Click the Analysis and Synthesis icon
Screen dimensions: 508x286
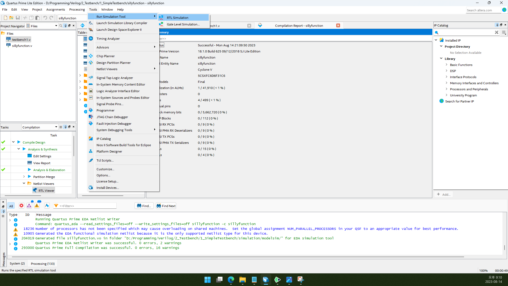tap(25, 149)
